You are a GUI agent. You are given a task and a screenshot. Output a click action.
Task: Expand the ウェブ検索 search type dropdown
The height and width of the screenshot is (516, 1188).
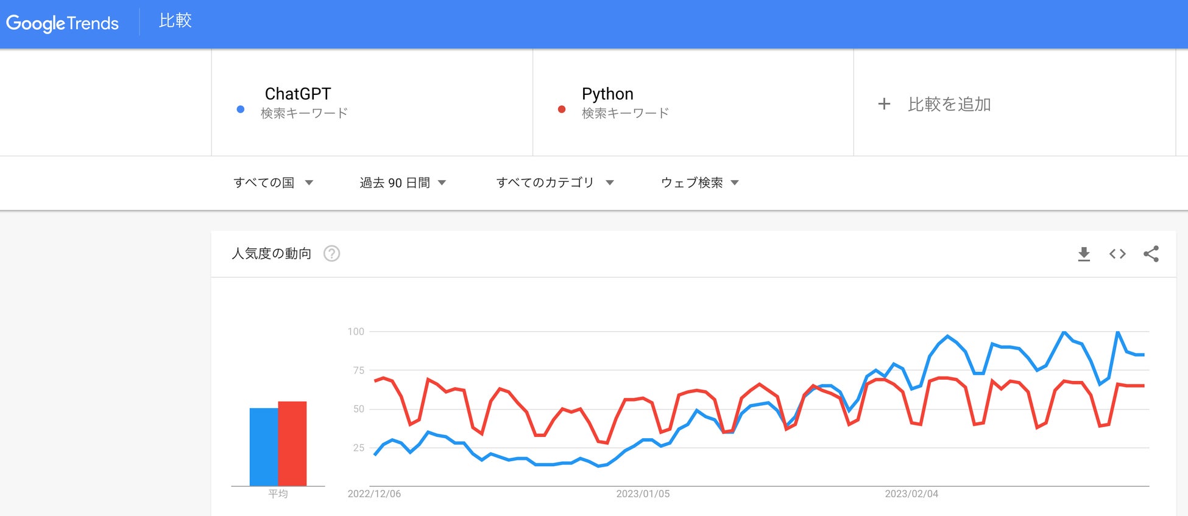tap(700, 183)
